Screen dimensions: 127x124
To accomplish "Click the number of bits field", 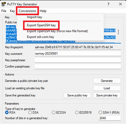I will point(110,118).
